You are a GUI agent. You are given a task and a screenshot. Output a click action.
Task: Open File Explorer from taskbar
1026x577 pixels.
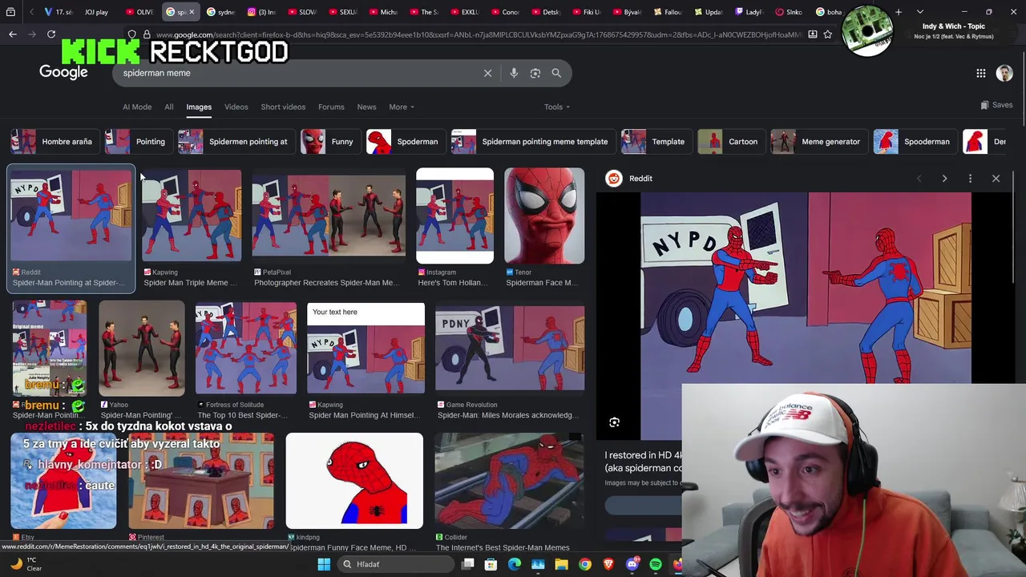561,564
